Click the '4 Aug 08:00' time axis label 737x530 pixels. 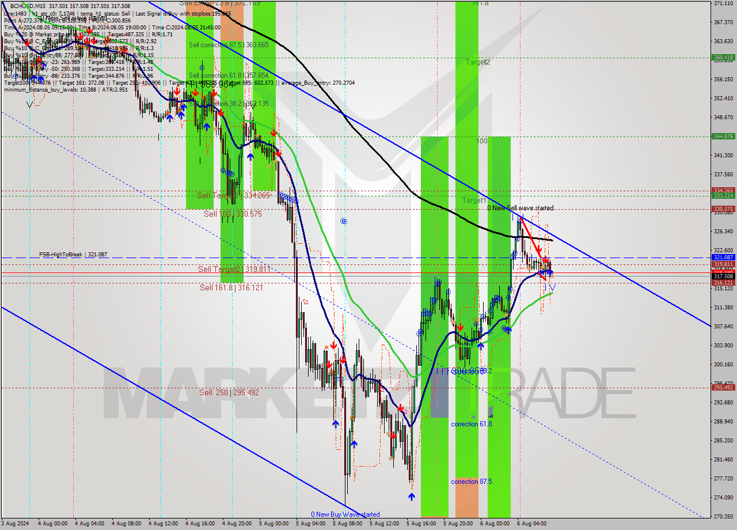click(126, 524)
